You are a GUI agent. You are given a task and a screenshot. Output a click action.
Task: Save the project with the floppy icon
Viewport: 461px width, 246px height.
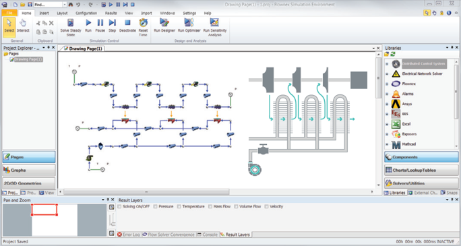pyautogui.click(x=30, y=5)
